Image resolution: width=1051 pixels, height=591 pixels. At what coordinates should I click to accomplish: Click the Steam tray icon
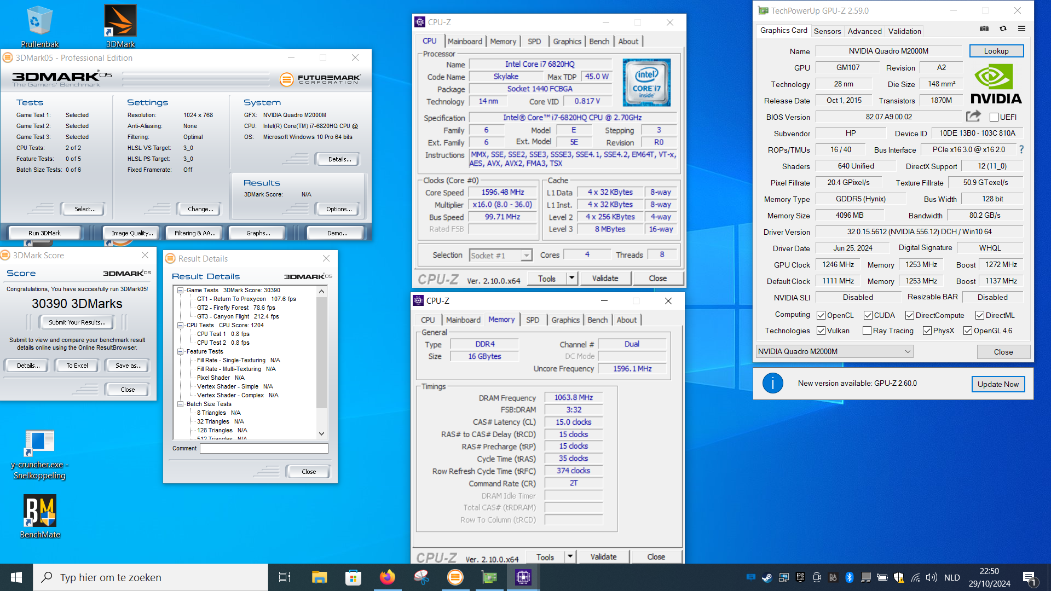[x=767, y=577]
